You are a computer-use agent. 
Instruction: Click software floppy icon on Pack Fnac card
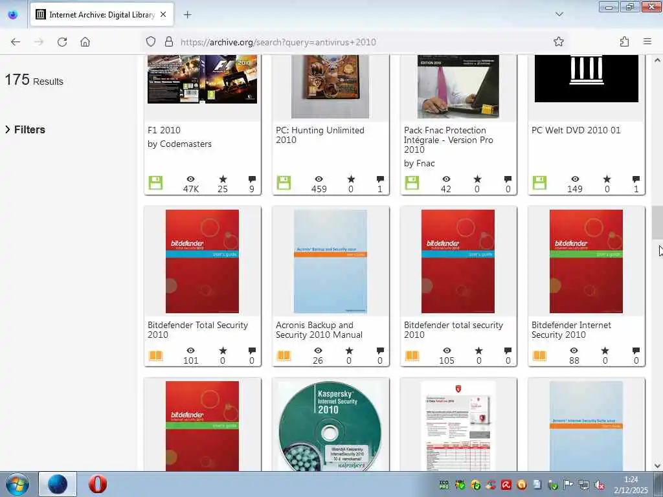(412, 183)
